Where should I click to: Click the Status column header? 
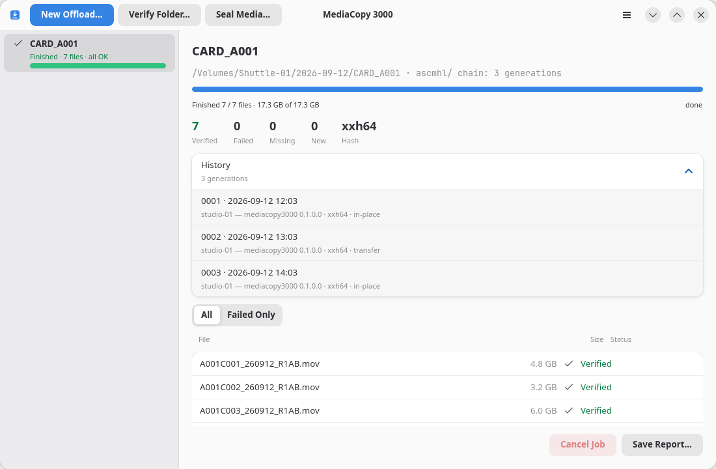click(x=620, y=339)
